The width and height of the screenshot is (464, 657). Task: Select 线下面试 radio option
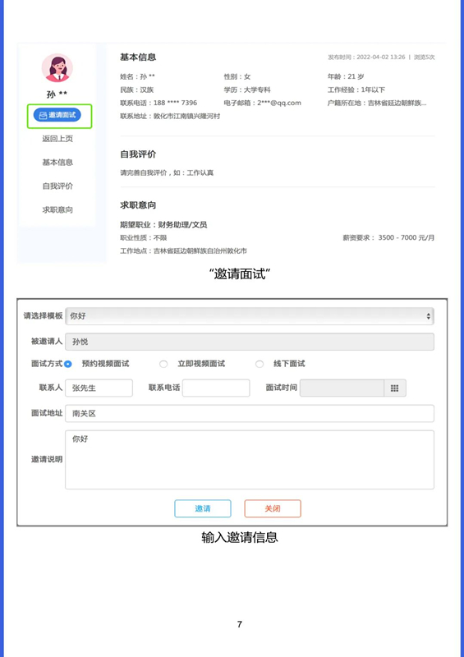(260, 364)
